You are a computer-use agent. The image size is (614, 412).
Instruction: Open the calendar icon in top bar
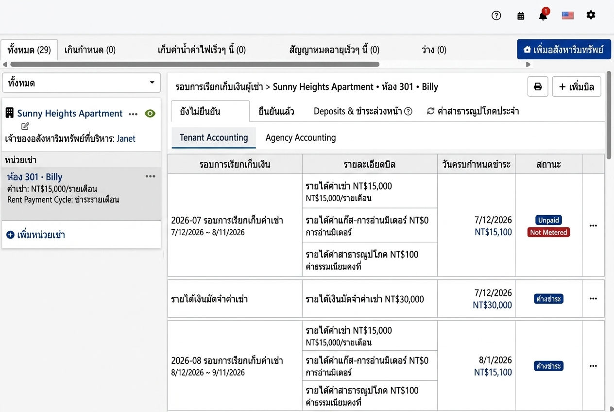tap(521, 16)
